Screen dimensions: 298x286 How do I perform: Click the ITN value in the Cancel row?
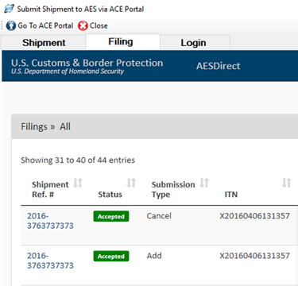point(254,216)
